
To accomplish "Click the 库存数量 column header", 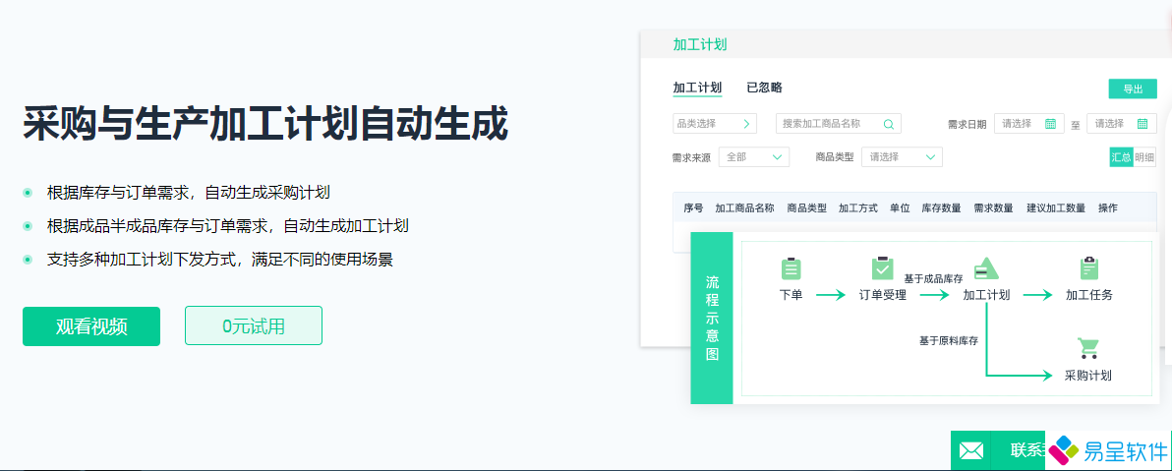I will (941, 208).
